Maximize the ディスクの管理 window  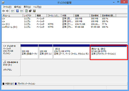tap(118, 2)
